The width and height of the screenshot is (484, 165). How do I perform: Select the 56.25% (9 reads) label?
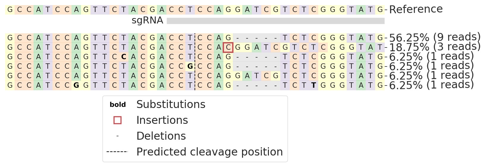(435, 38)
